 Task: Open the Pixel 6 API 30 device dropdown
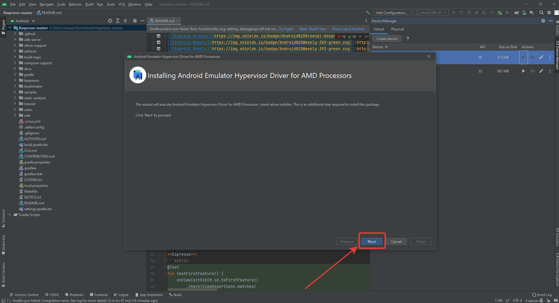[x=430, y=13]
